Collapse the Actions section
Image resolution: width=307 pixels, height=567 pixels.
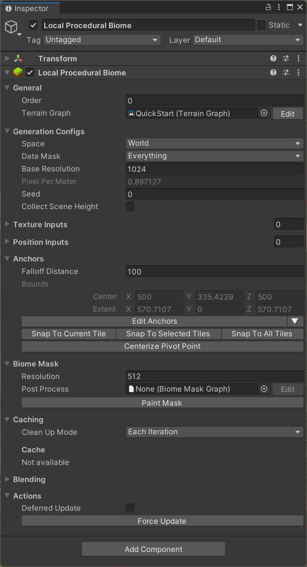(7, 496)
